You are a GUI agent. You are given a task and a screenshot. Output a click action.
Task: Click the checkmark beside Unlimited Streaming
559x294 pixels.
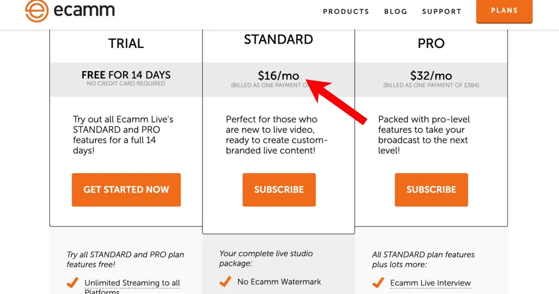pos(73,283)
